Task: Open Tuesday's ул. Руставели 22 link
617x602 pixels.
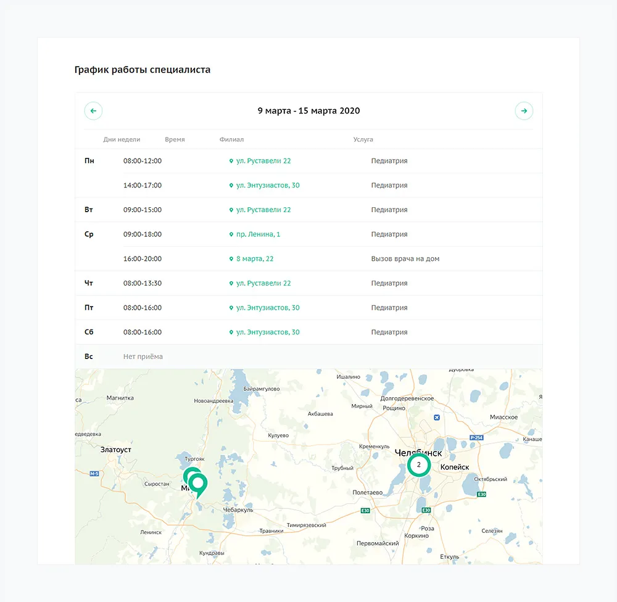Action: 263,210
